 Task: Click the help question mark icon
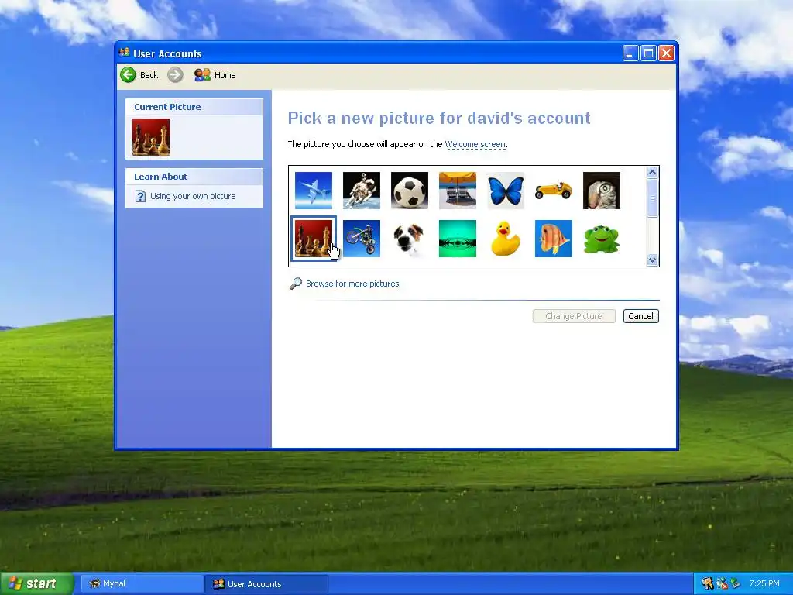click(141, 196)
